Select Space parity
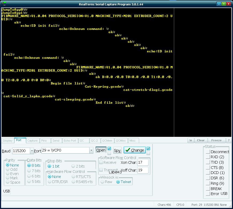233x209 pixels. [x=13, y=182]
